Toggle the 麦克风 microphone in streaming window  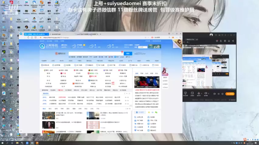click(199, 94)
